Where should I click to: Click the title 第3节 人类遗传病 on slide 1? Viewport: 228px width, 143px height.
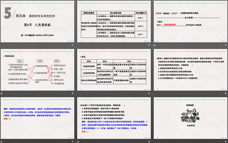coord(37,25)
